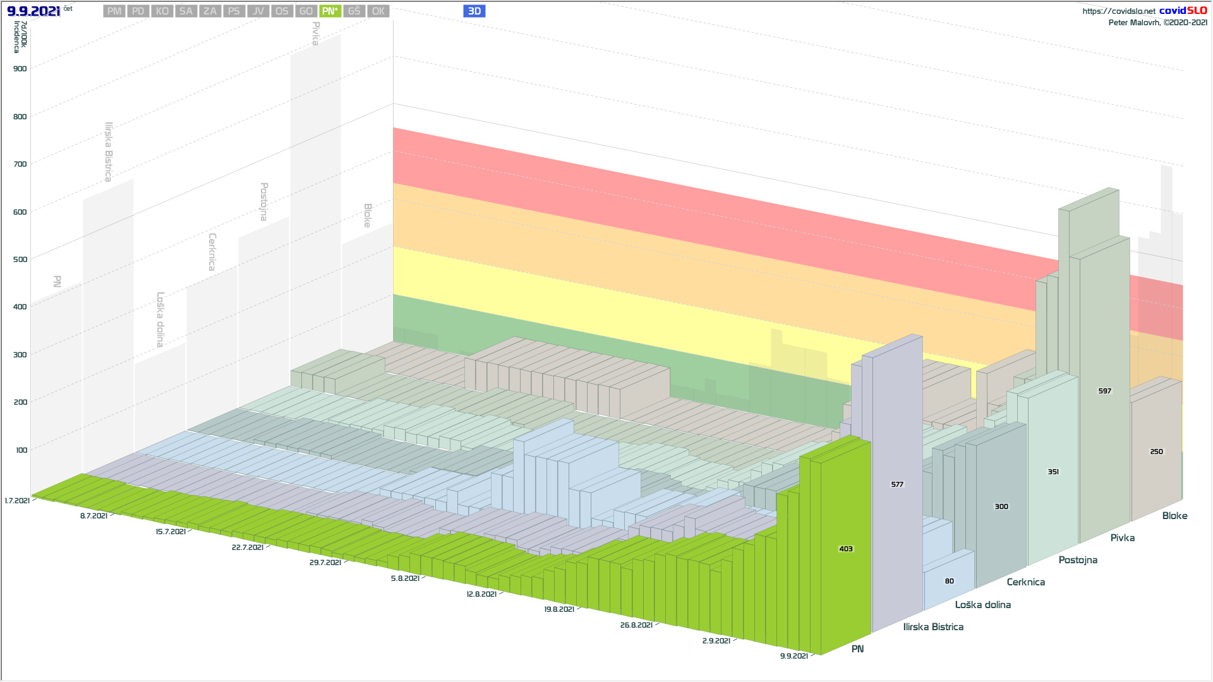Click the Ilirska Bistrica series label
1213x682 pixels.
933,627
